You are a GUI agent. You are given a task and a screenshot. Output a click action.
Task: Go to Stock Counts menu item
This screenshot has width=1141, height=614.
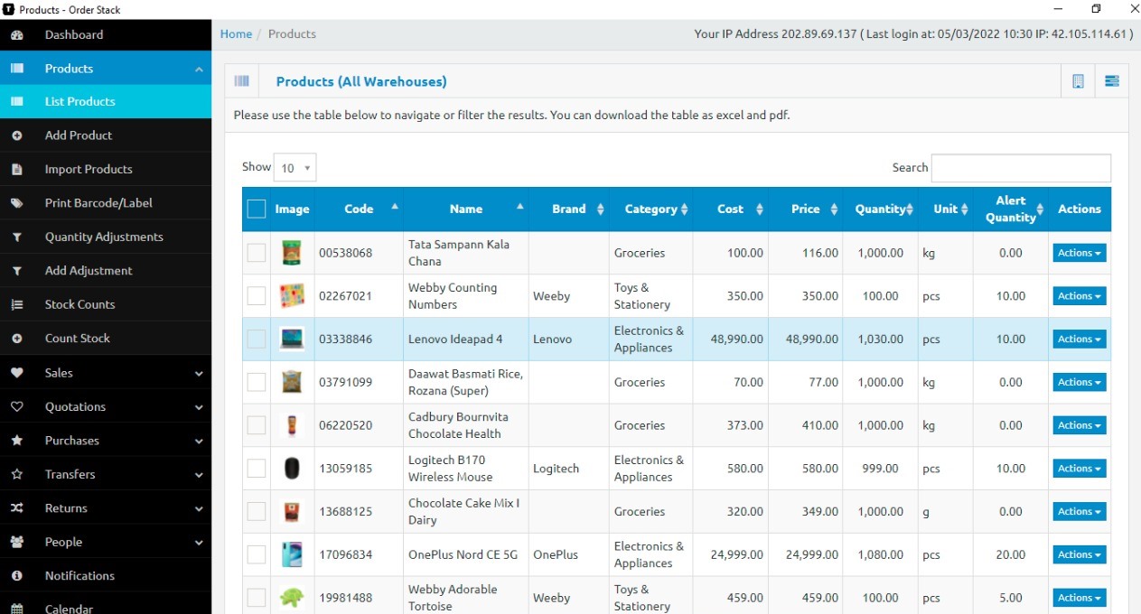(x=106, y=305)
